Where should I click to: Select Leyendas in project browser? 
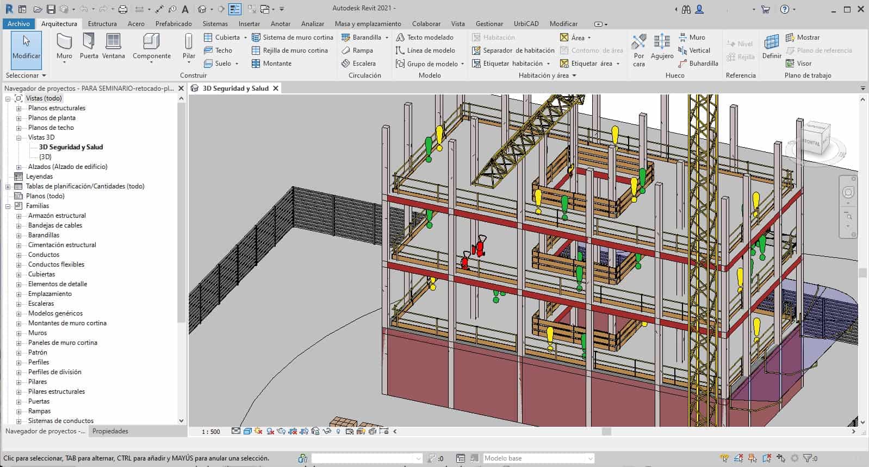pyautogui.click(x=39, y=176)
